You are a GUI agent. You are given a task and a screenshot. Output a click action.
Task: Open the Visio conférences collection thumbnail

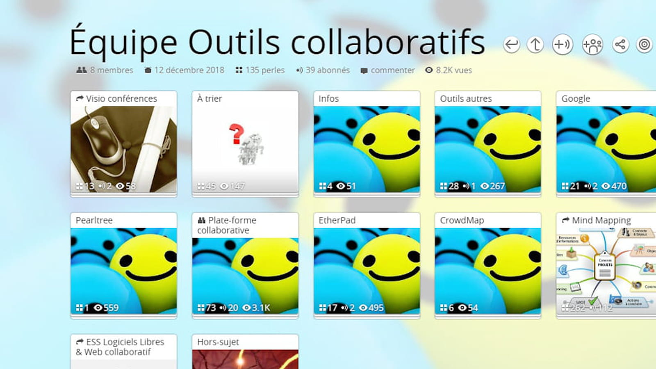pyautogui.click(x=124, y=150)
